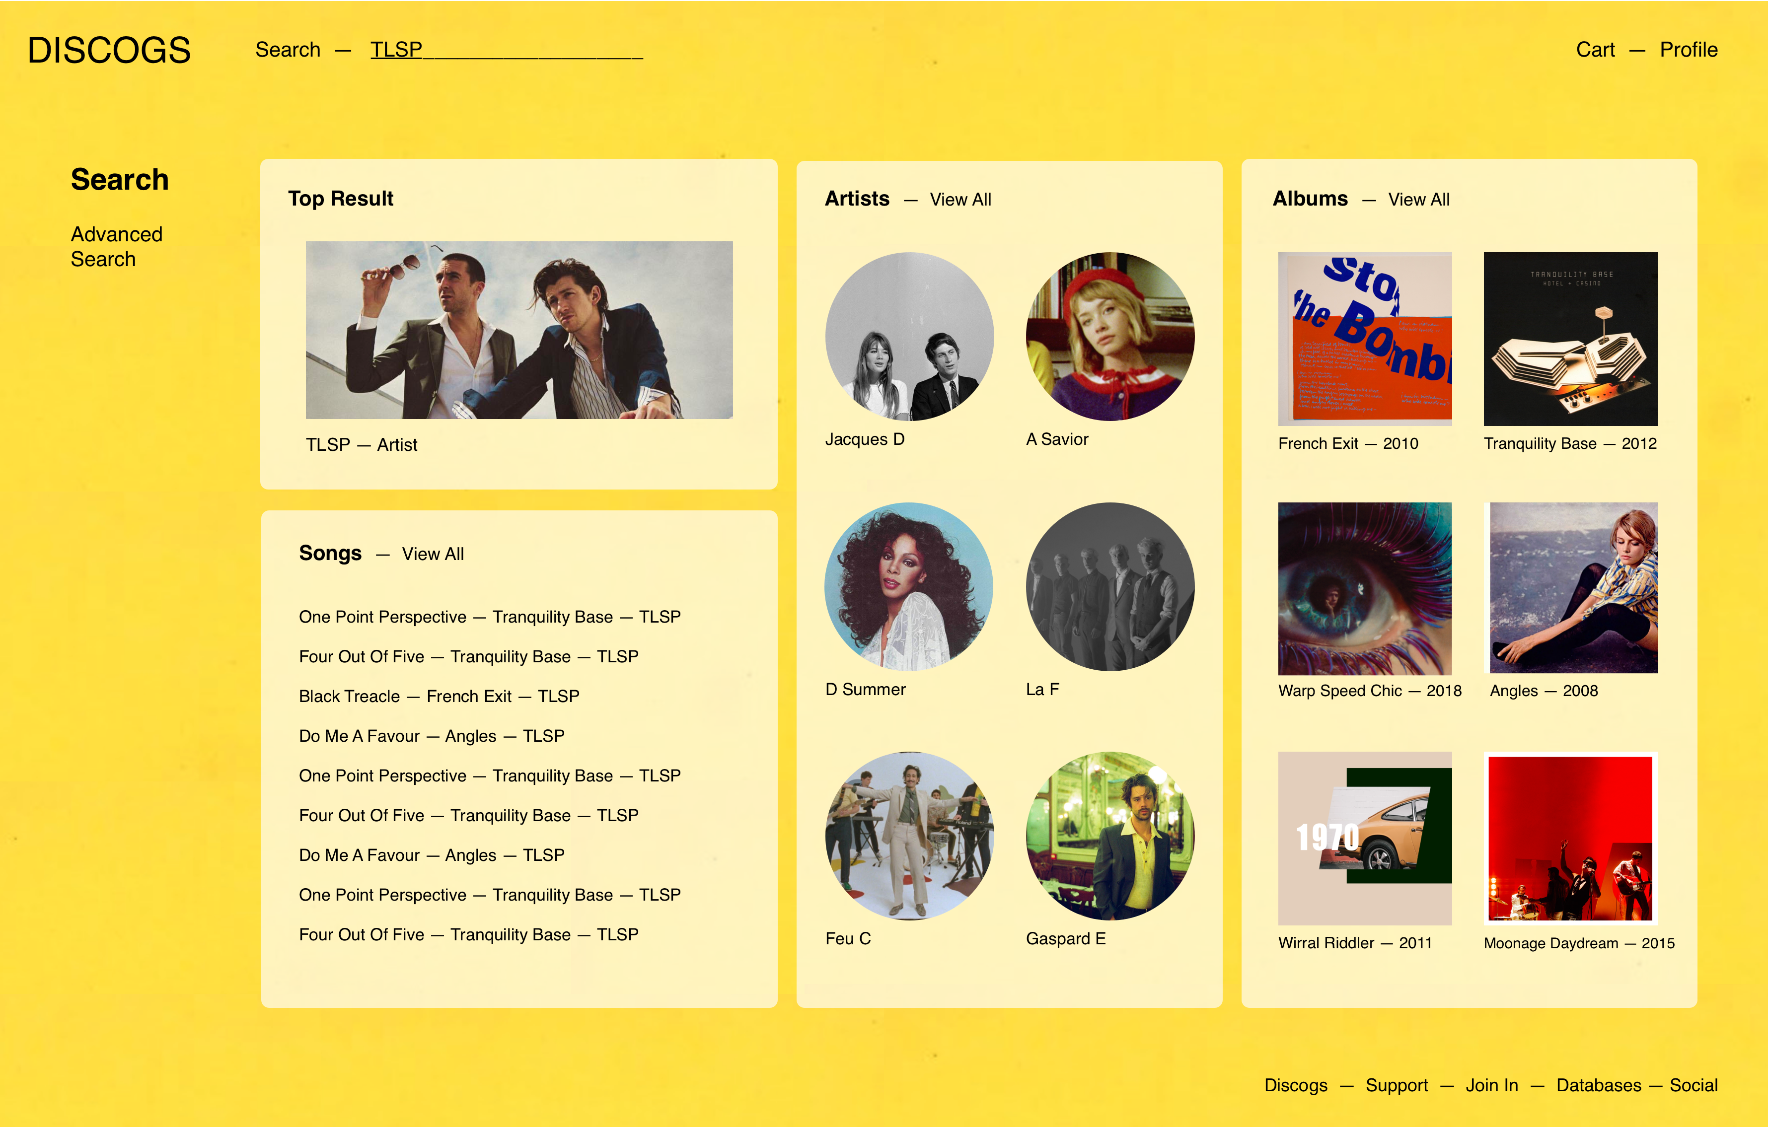This screenshot has height=1127, width=1768.
Task: Click the 'A Savior' artist name
Action: (1056, 439)
